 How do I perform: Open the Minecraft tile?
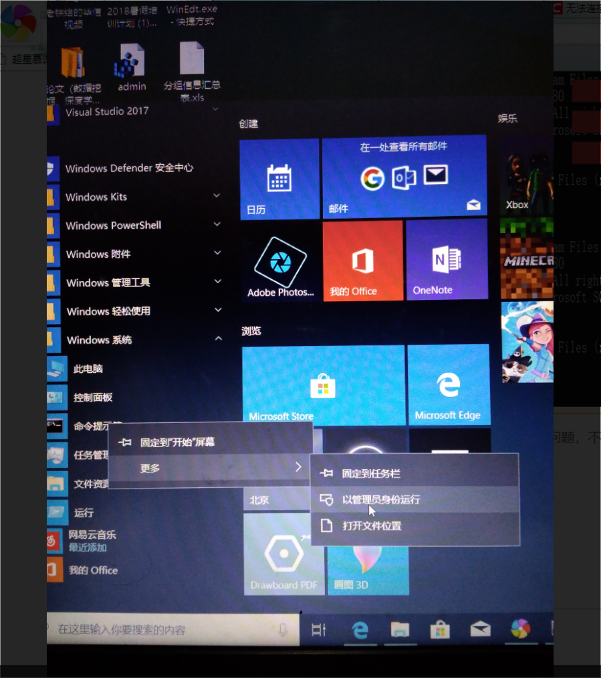(x=527, y=258)
